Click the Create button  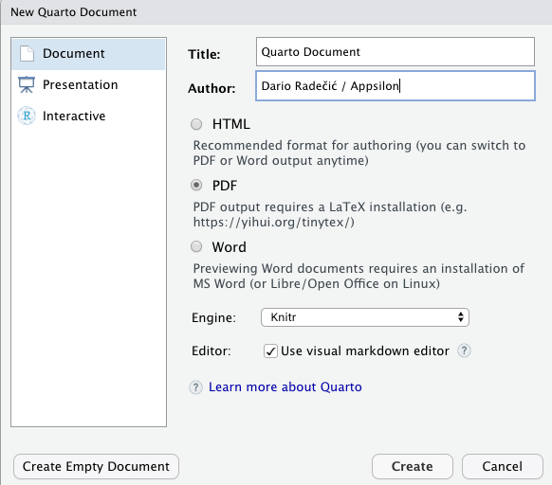pos(413,466)
